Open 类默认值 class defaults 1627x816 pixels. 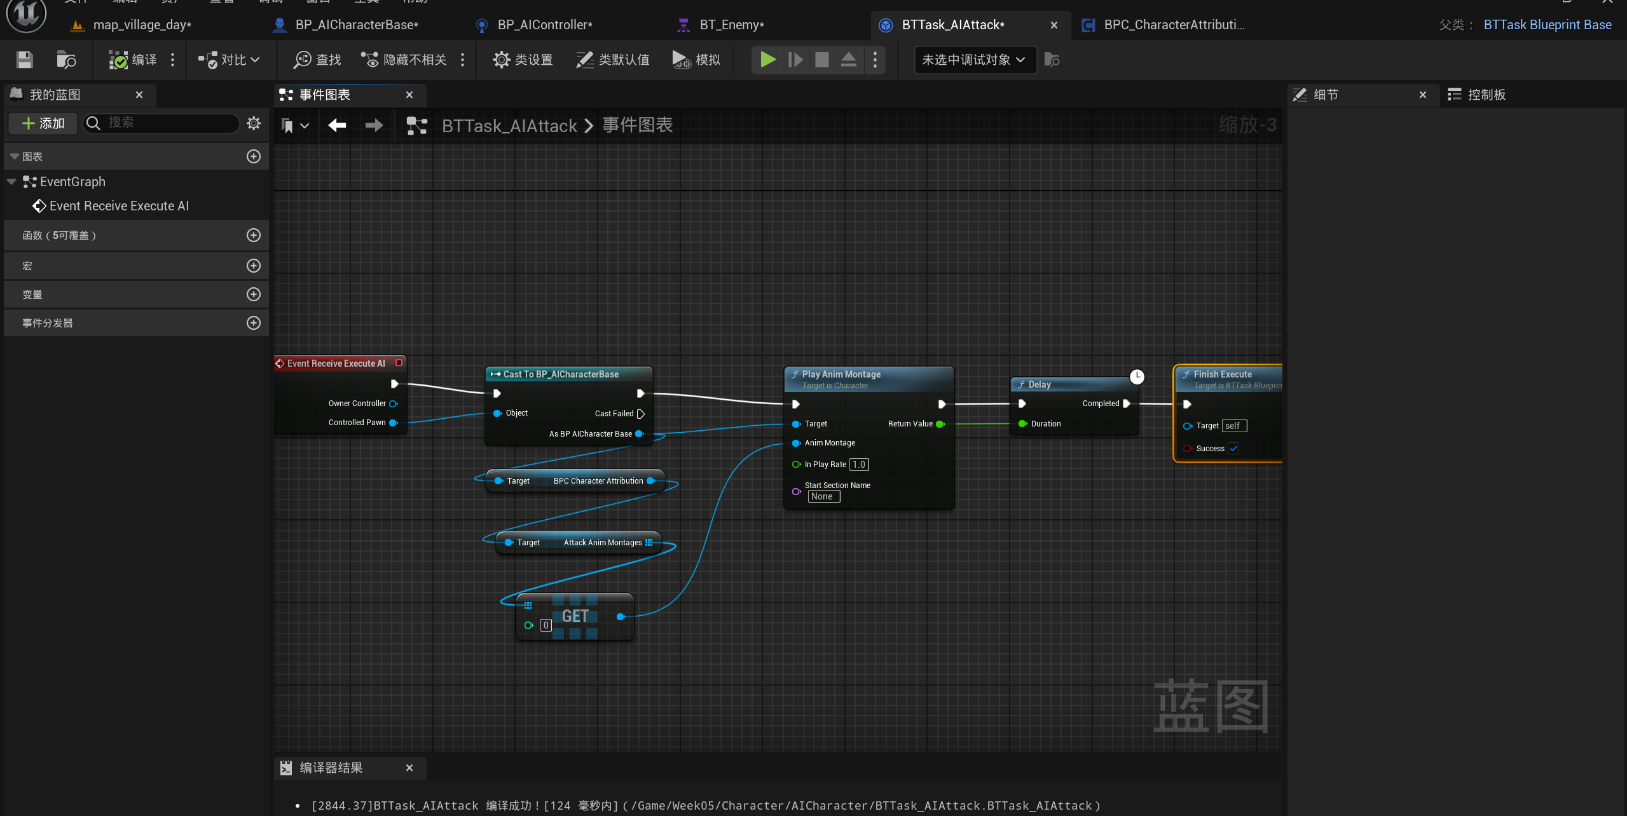(x=613, y=60)
